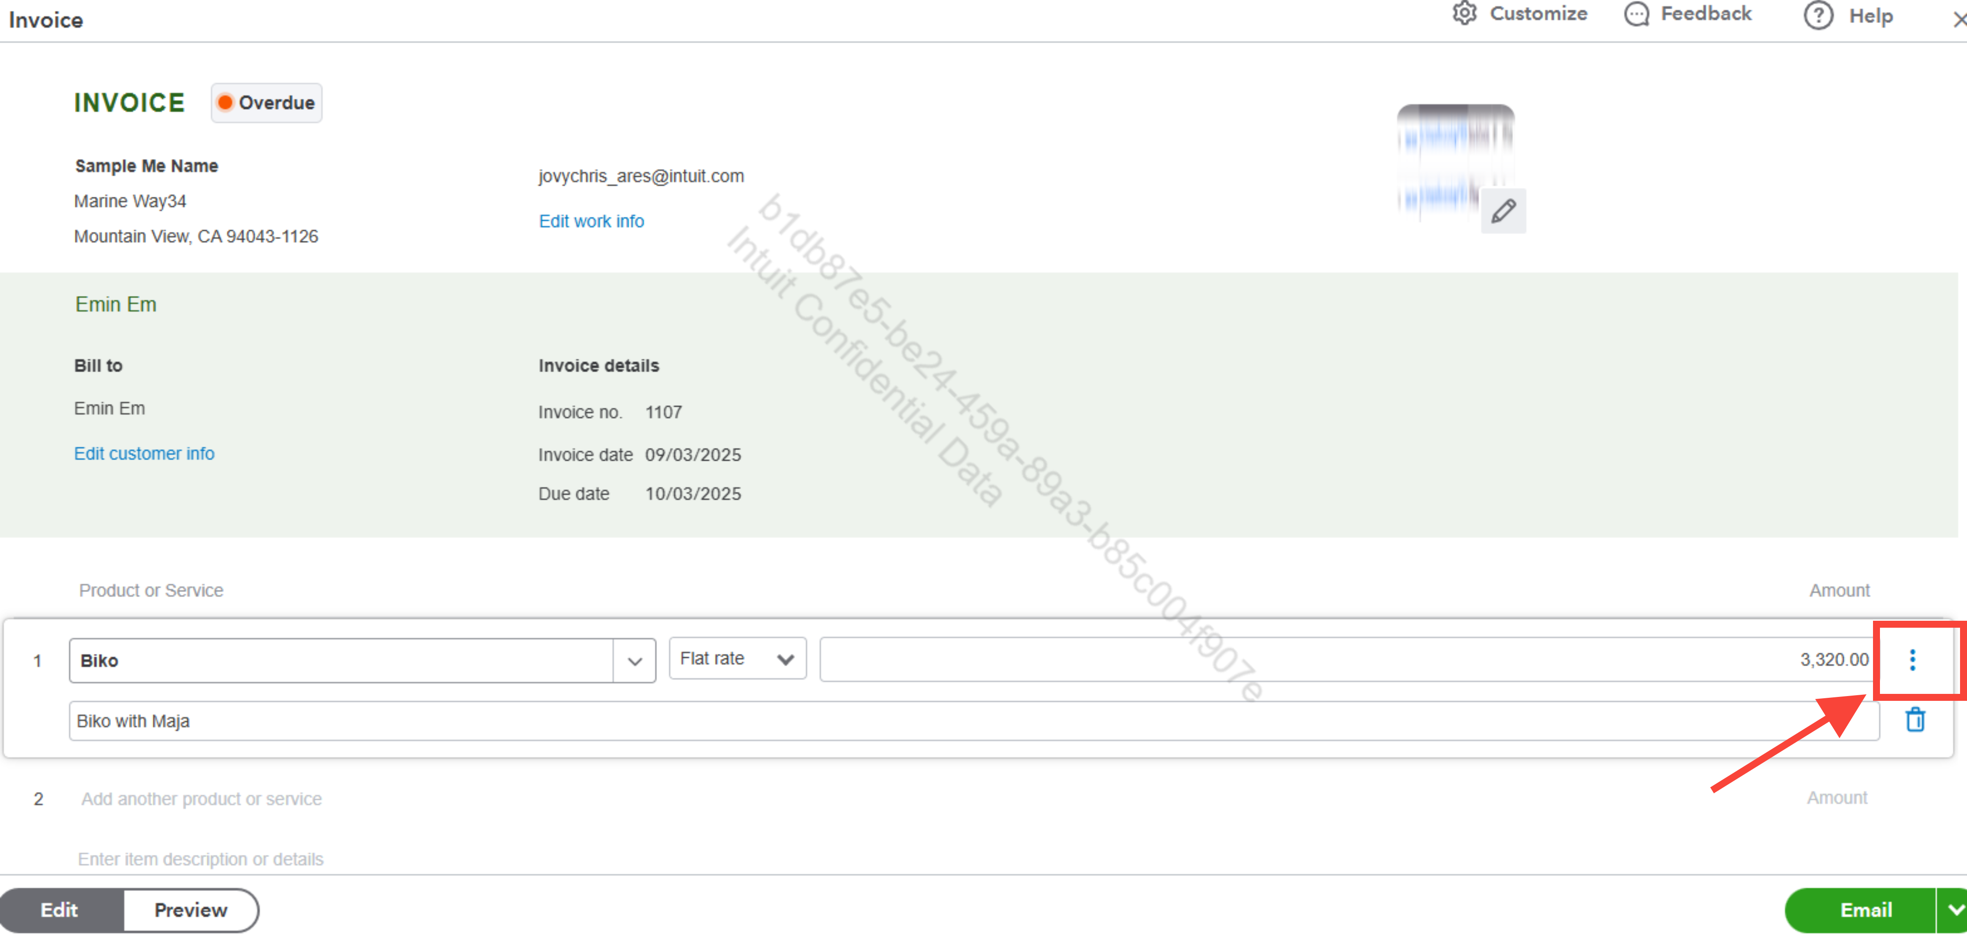Open the Feedback chat bubble icon
The width and height of the screenshot is (1967, 942).
1635,14
